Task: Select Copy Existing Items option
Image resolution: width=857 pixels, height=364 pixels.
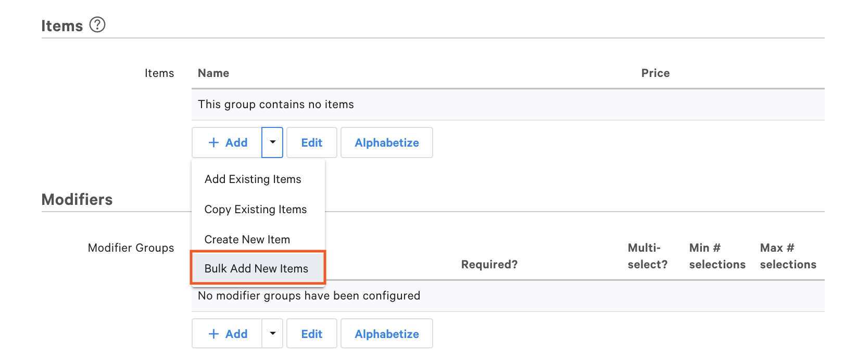Action: click(x=255, y=210)
